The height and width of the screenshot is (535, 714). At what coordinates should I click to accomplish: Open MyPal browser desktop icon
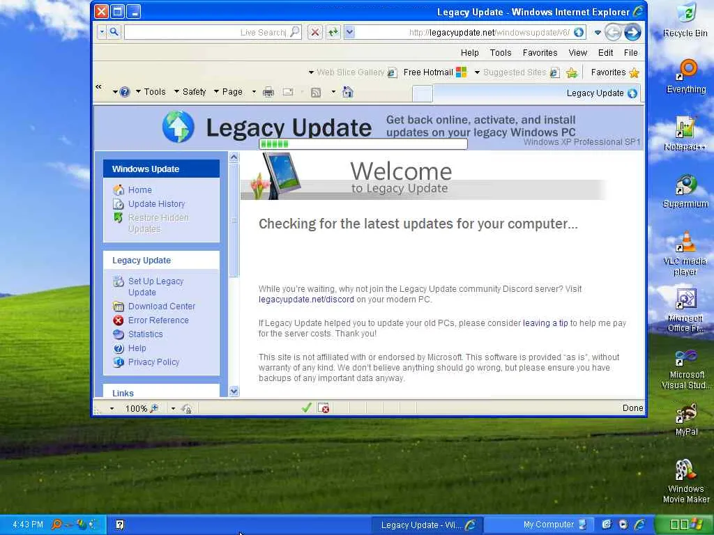pyautogui.click(x=686, y=419)
